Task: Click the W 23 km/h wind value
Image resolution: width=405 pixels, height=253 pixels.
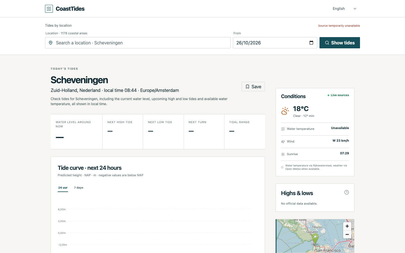Action: (x=341, y=141)
